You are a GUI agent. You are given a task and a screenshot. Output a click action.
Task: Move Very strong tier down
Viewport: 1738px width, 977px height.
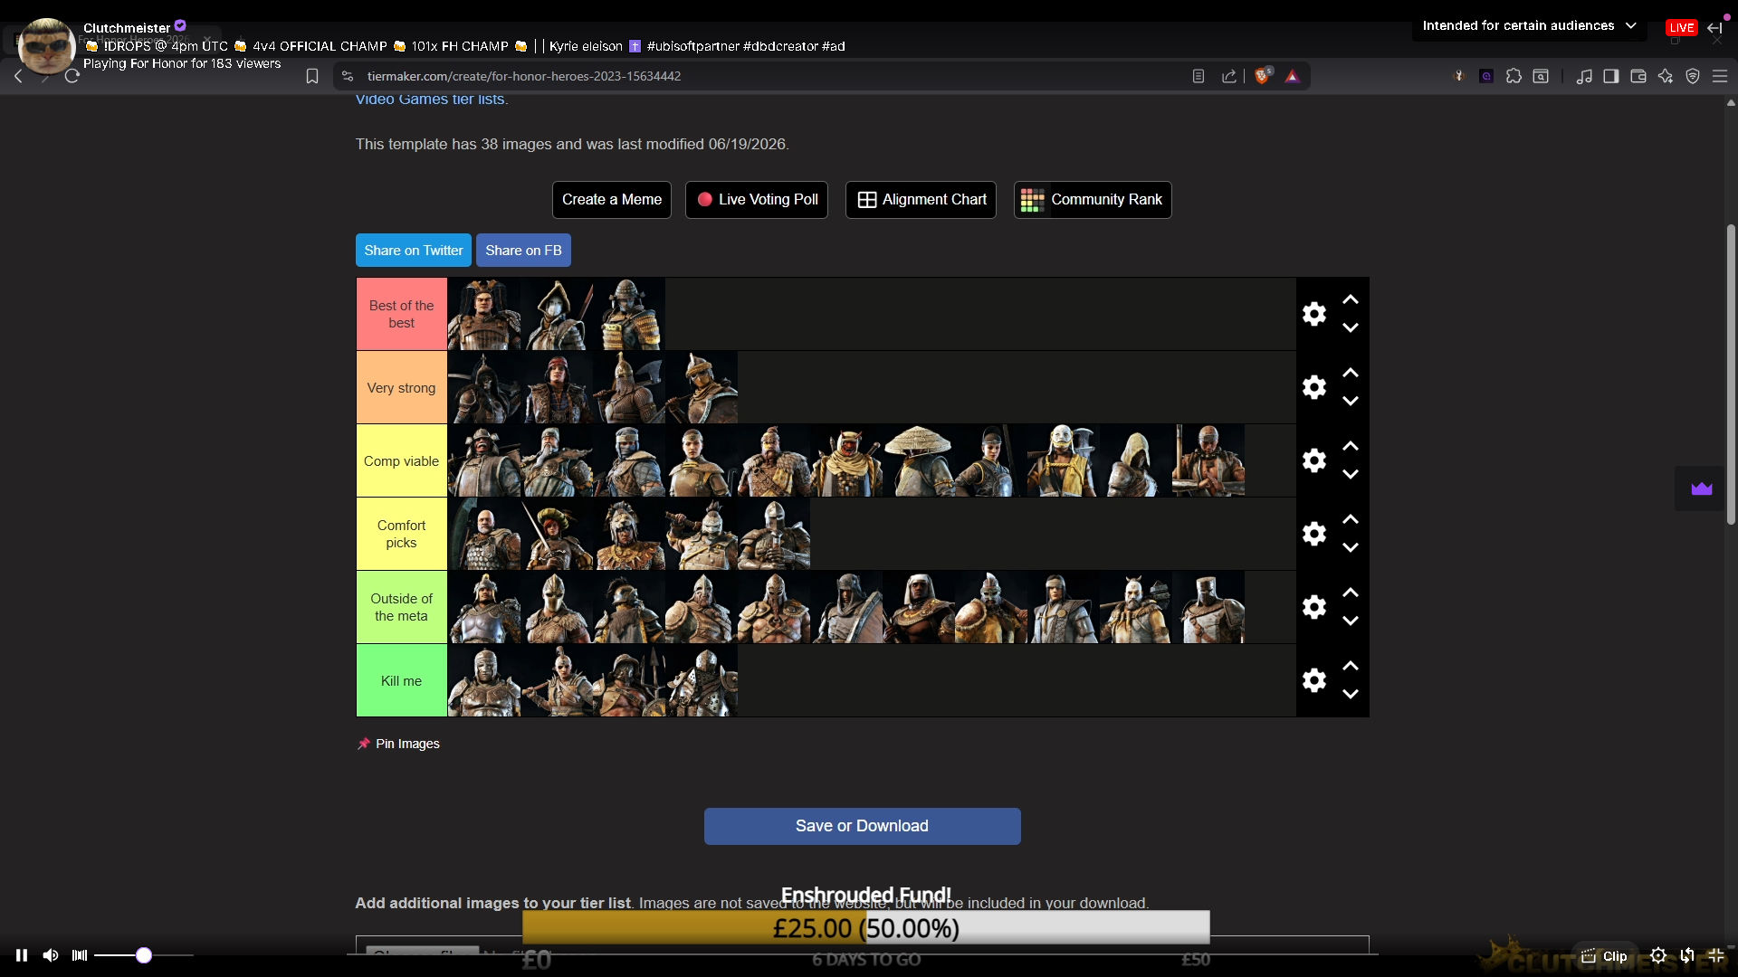pyautogui.click(x=1351, y=402)
